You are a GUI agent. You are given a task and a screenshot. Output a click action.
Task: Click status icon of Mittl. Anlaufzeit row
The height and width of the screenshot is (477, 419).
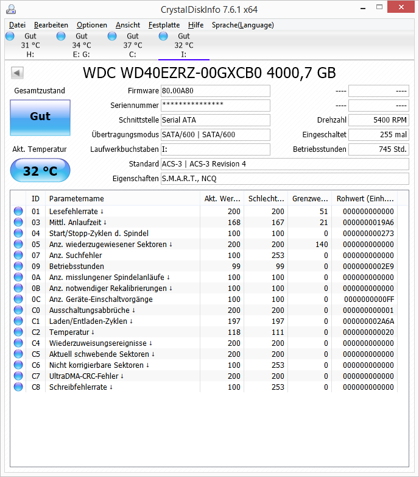[18, 222]
